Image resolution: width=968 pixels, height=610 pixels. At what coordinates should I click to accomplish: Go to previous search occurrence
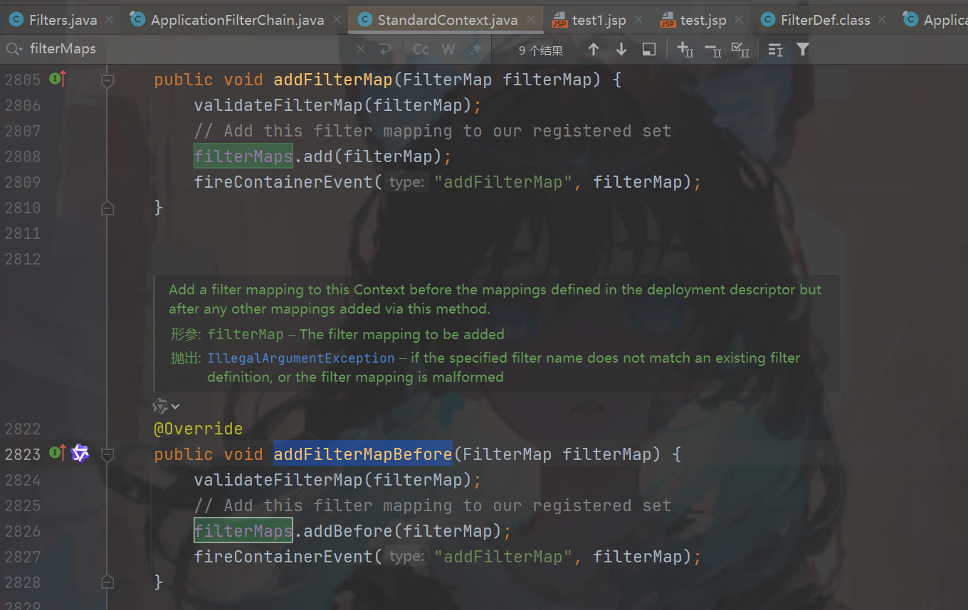coord(594,49)
